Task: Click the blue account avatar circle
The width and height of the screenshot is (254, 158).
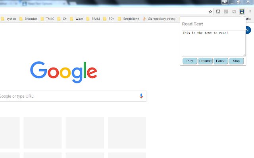Action: (x=248, y=30)
